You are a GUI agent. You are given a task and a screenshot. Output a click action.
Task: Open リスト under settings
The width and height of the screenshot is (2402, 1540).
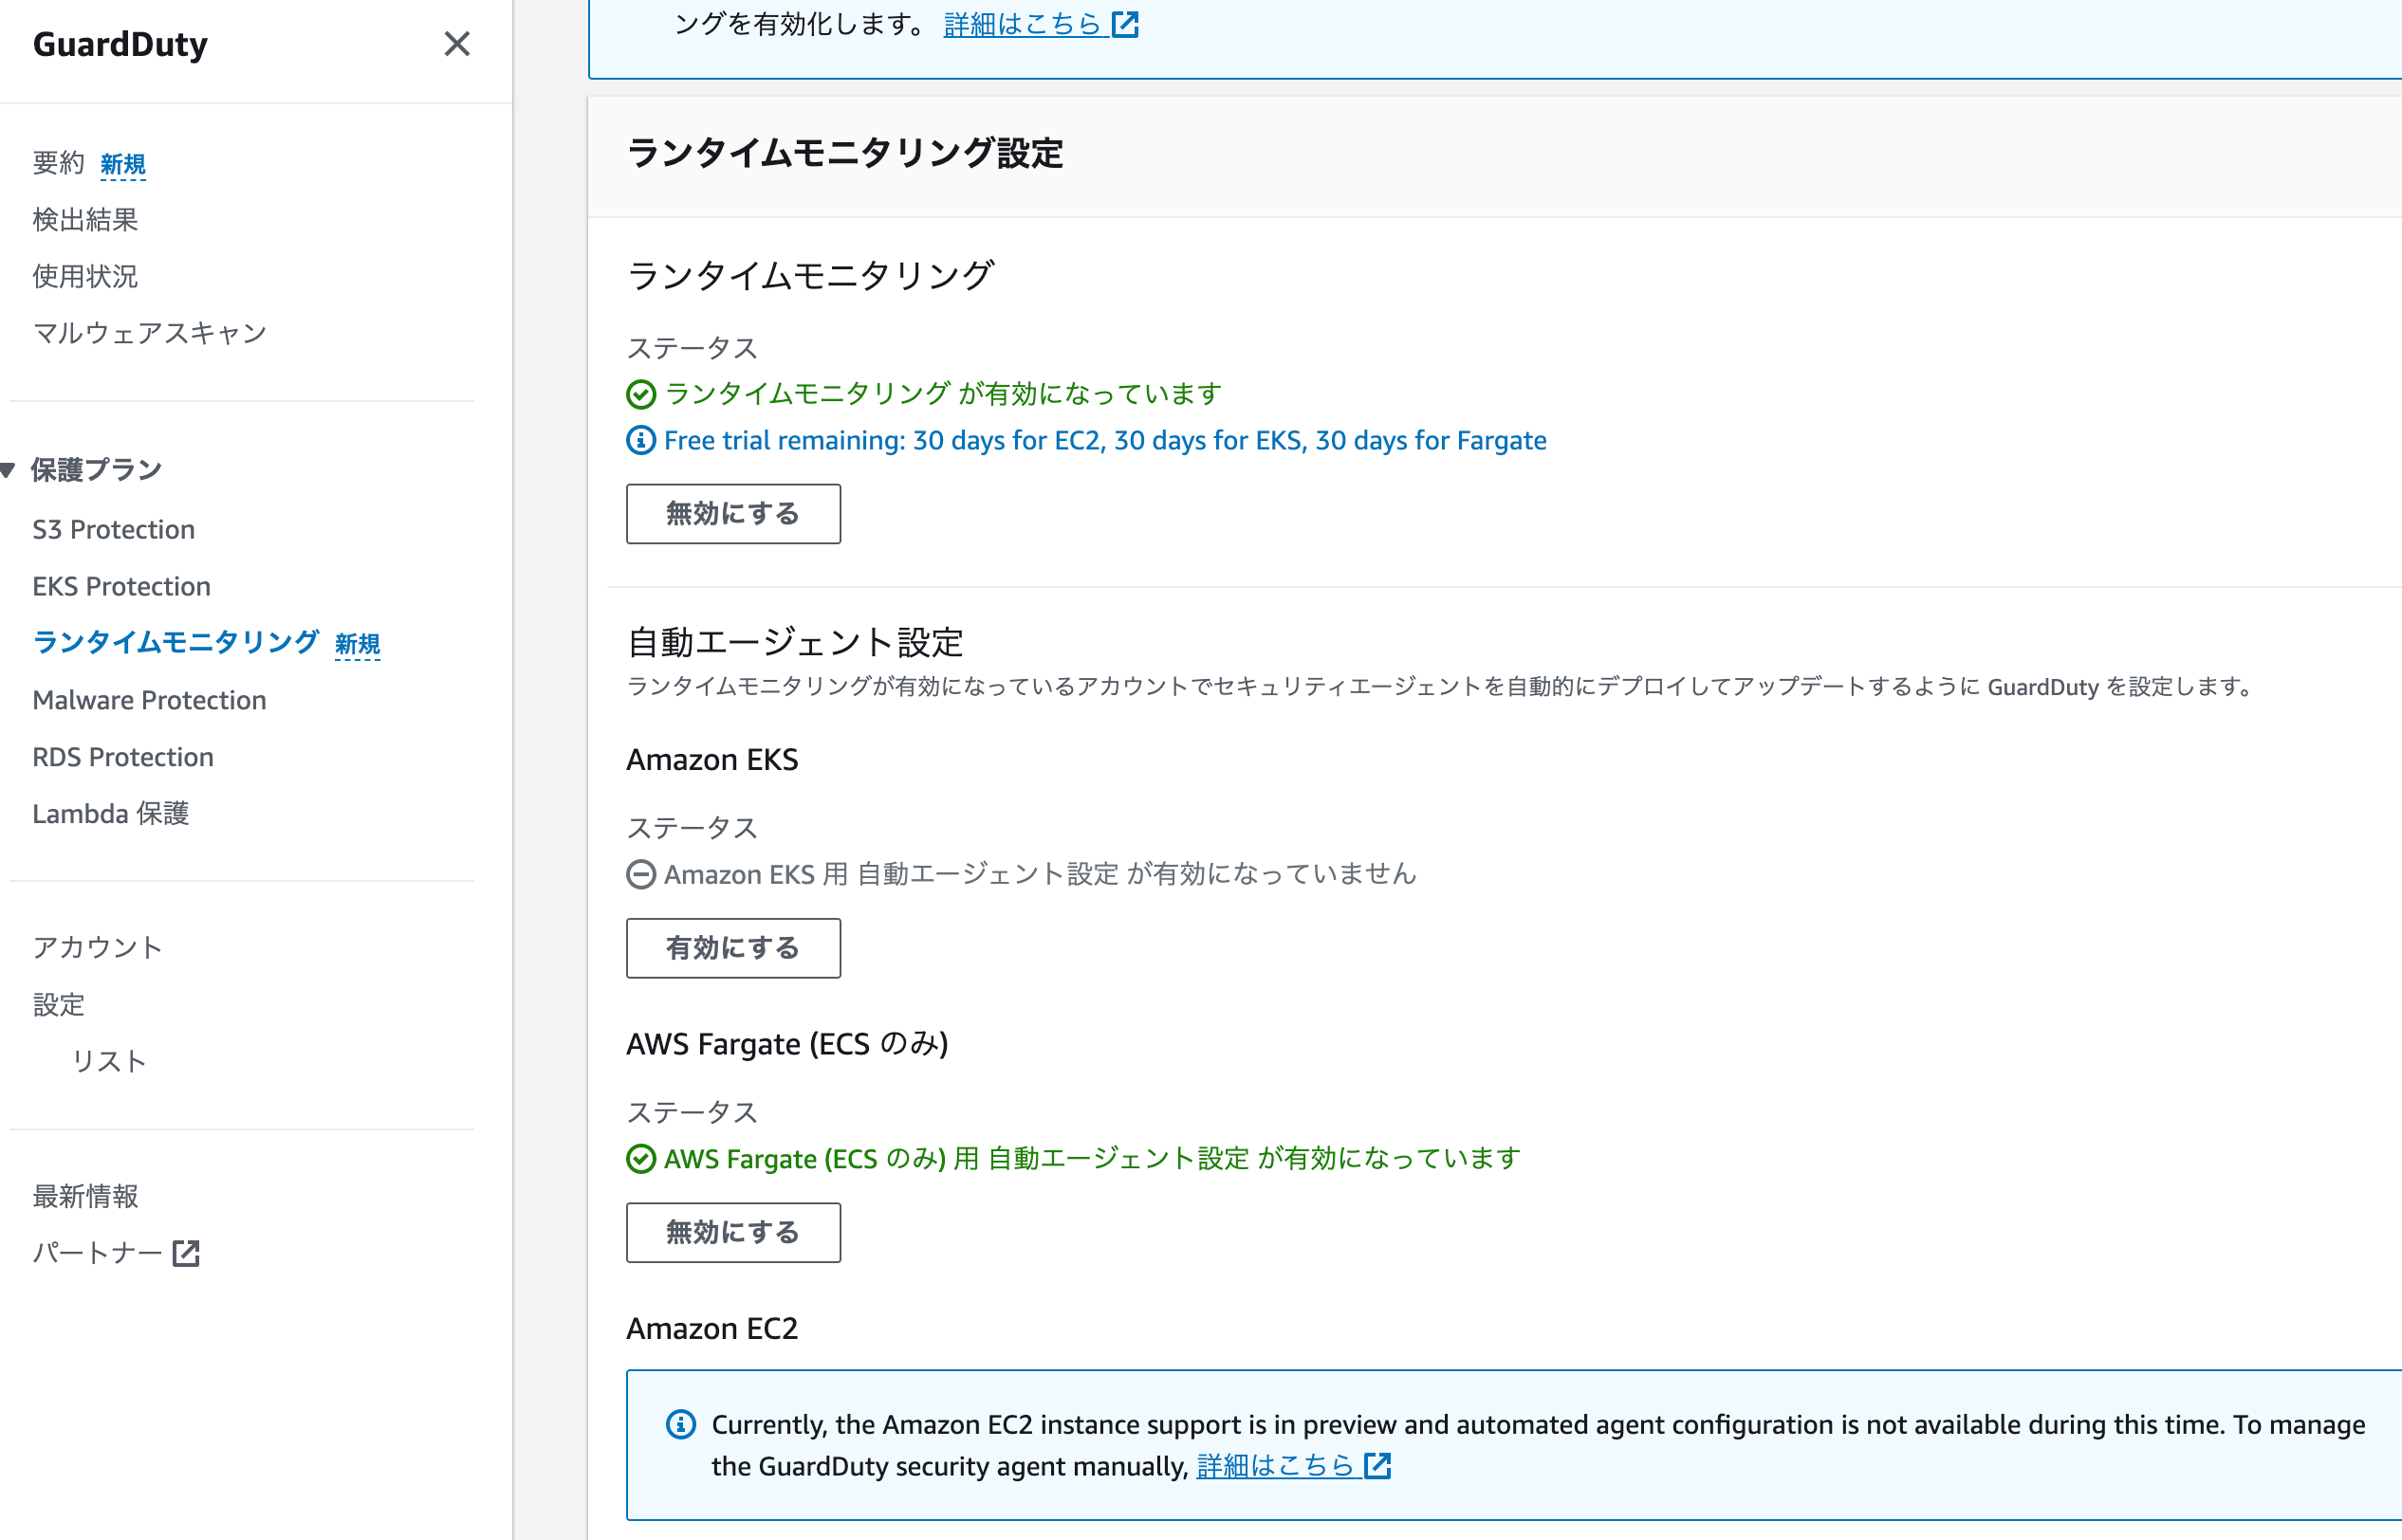coord(109,1061)
